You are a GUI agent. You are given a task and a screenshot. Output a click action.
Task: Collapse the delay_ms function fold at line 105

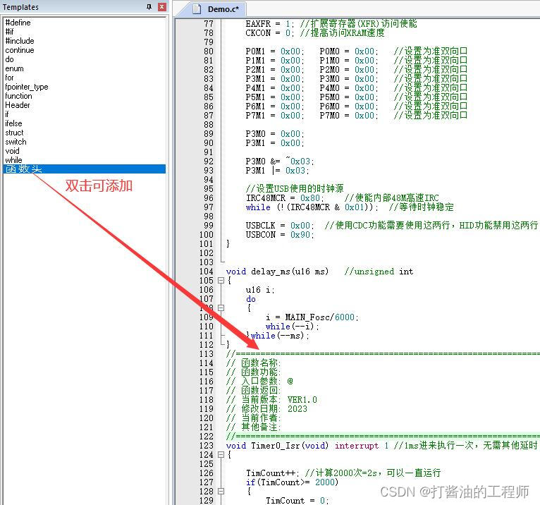[221, 281]
